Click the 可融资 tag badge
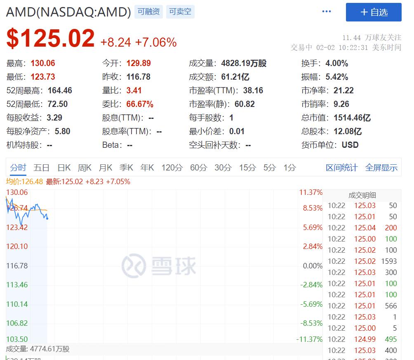 149,12
